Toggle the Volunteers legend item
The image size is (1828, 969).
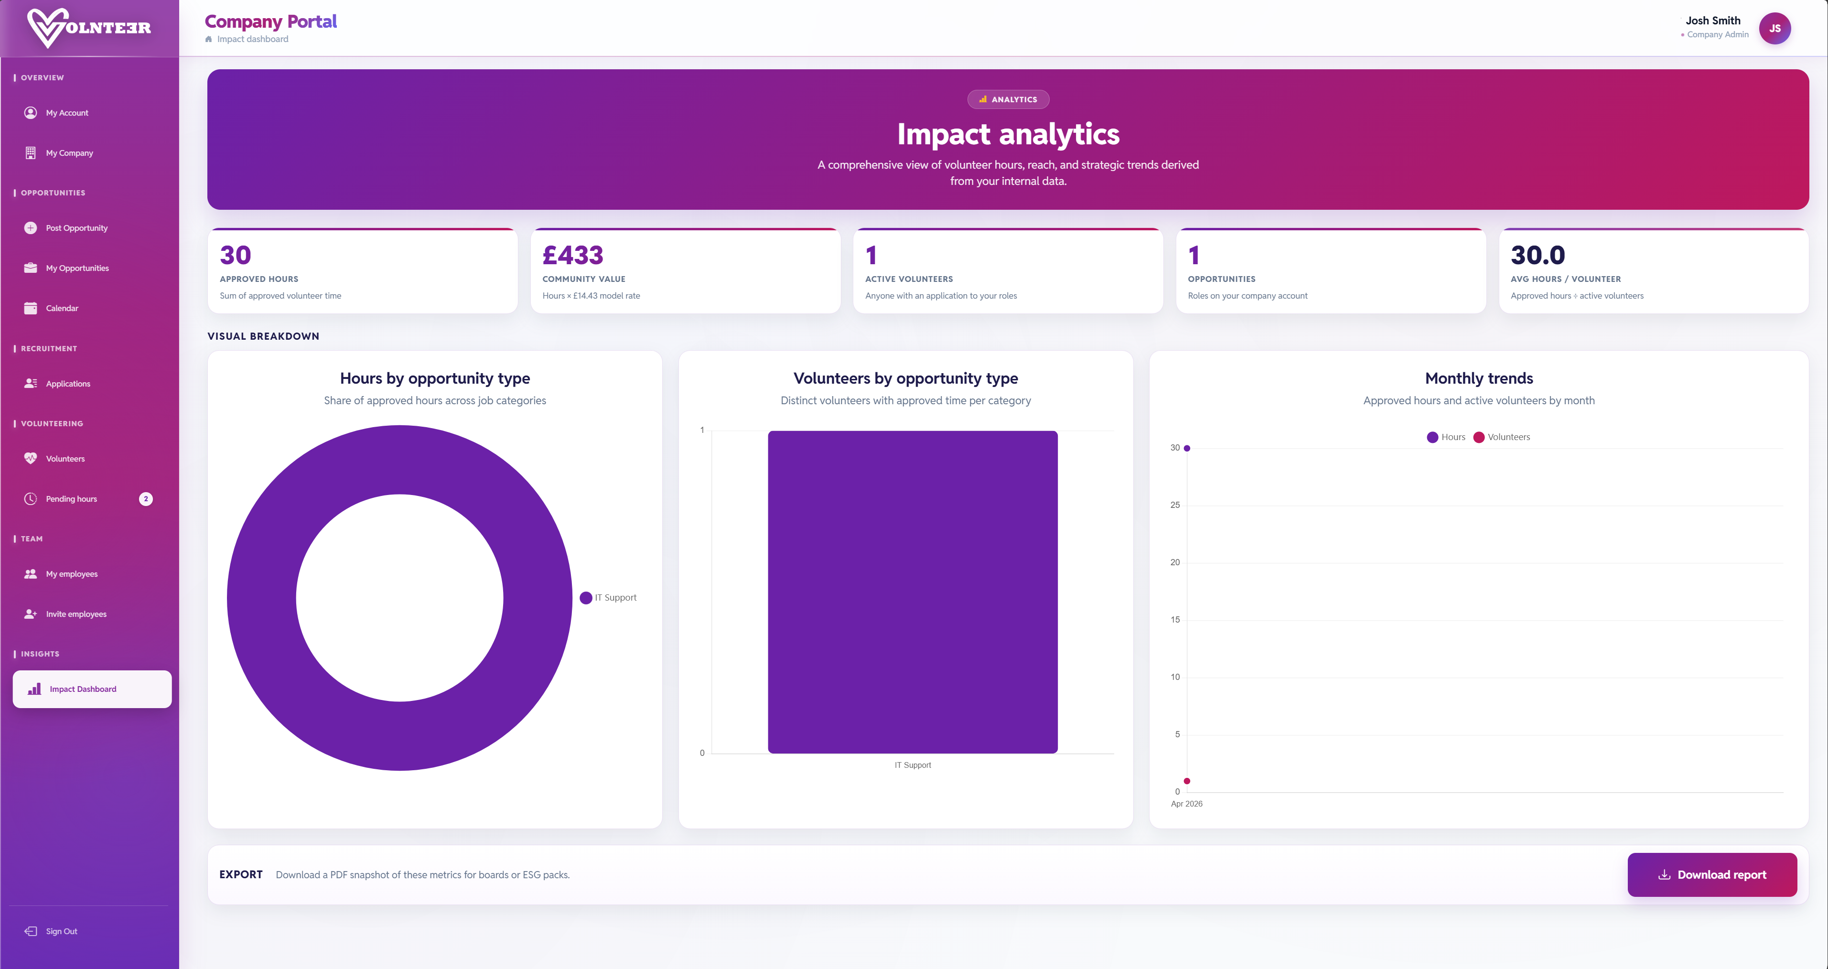pyautogui.click(x=1502, y=437)
